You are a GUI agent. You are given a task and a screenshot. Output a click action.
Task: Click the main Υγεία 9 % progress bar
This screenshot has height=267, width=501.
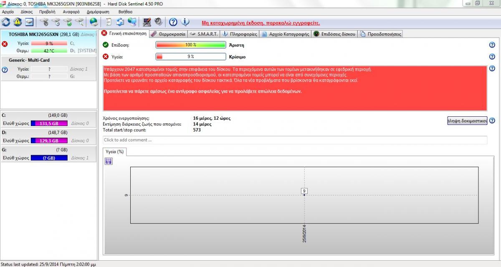(191, 57)
